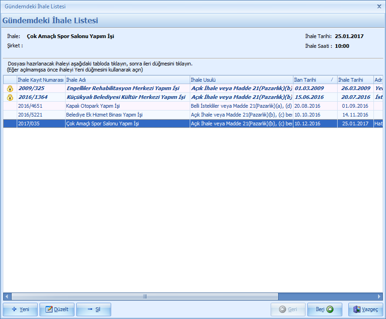Go forward with the İleri button
The width and height of the screenshot is (386, 319).
click(325, 309)
